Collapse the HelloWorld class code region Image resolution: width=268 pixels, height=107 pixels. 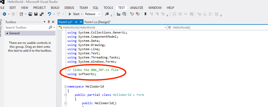[66, 95]
